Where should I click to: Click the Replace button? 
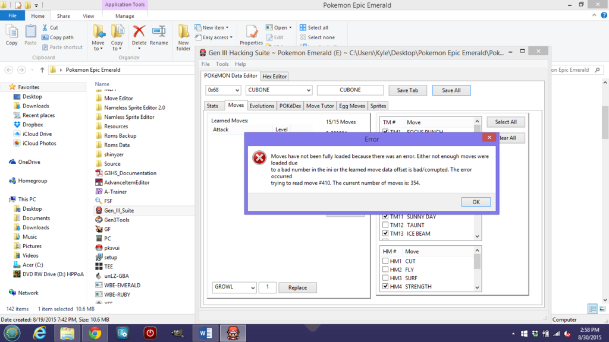(x=297, y=288)
